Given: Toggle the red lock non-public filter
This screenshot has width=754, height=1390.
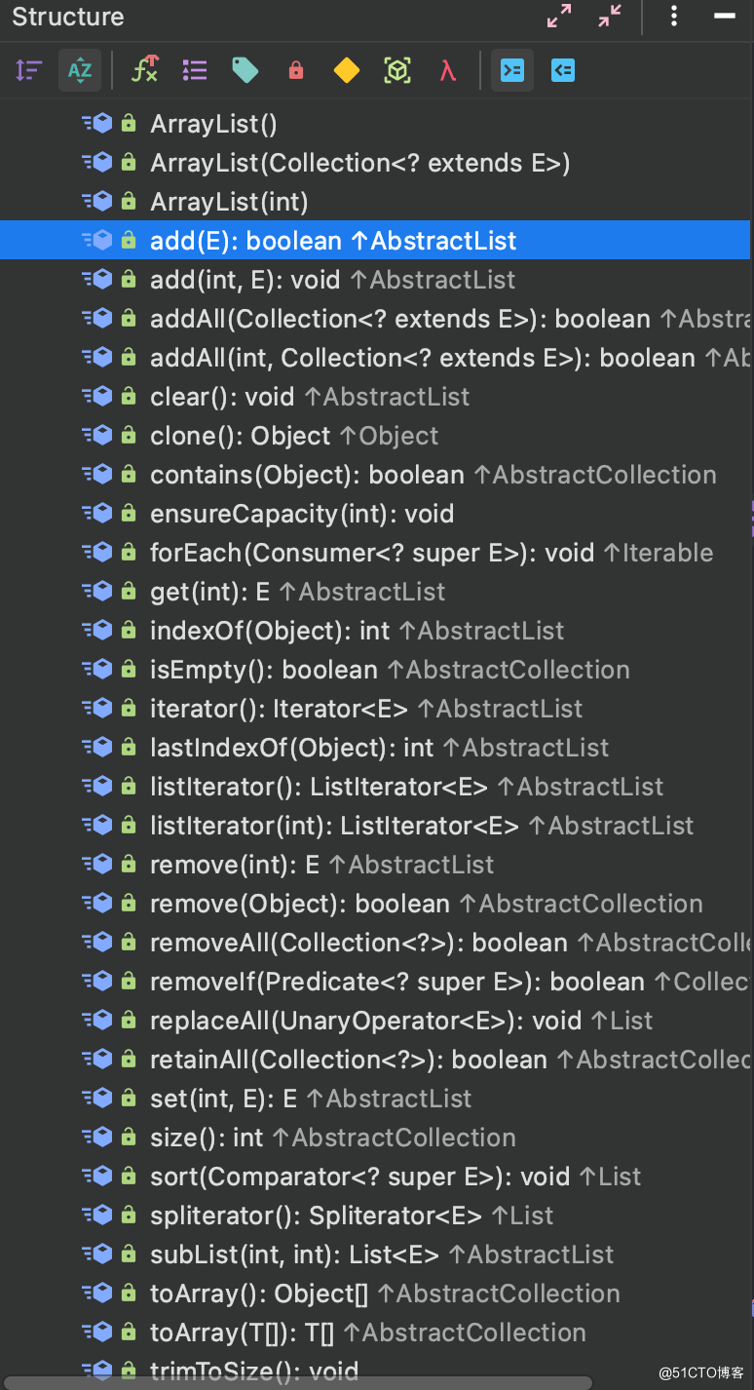Looking at the screenshot, I should click(x=296, y=70).
